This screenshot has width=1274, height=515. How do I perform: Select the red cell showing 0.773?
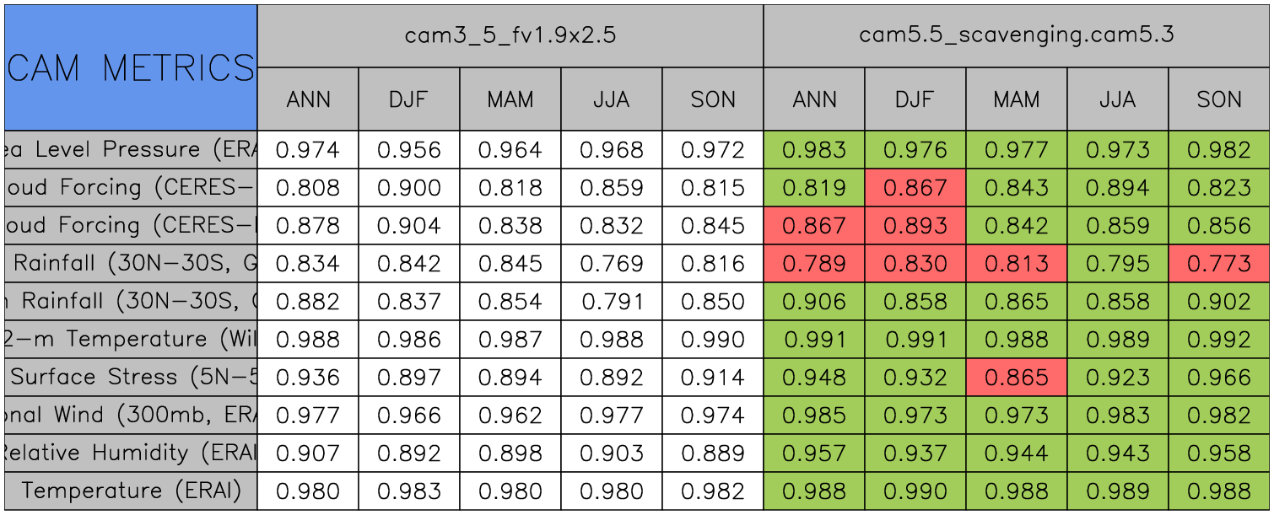point(1219,264)
